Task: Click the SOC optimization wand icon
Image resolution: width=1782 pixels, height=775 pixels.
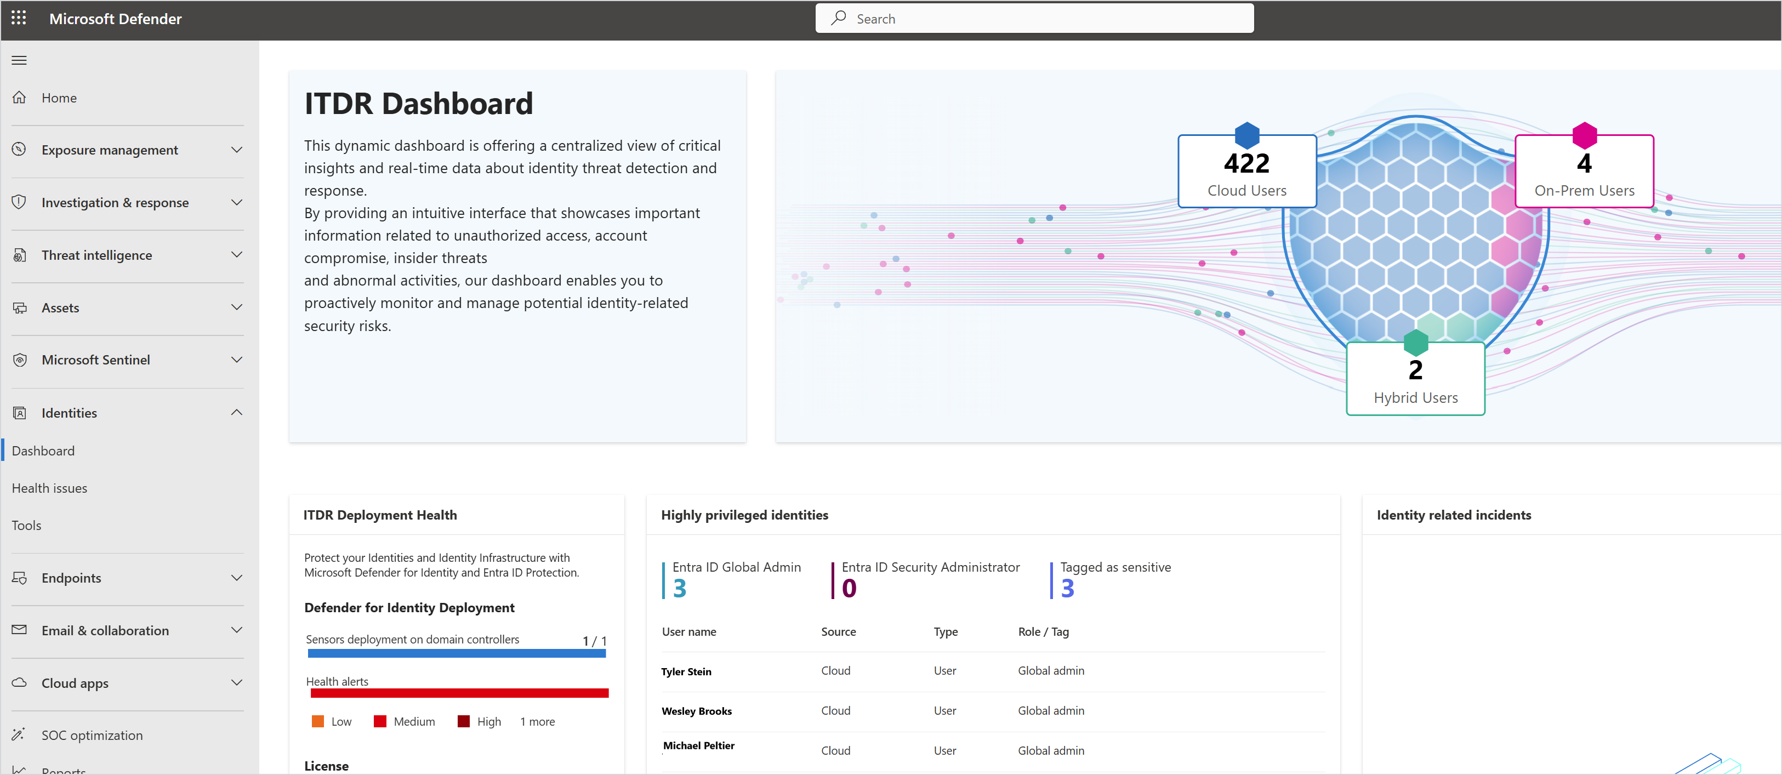Action: click(19, 734)
